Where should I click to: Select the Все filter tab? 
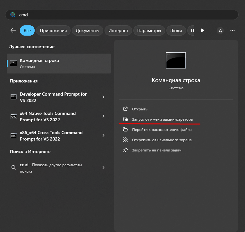27,30
